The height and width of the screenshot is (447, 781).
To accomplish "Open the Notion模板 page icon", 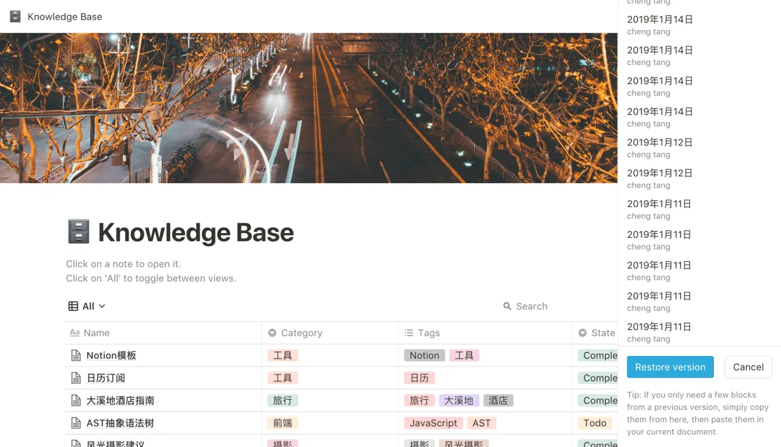I will pos(76,355).
